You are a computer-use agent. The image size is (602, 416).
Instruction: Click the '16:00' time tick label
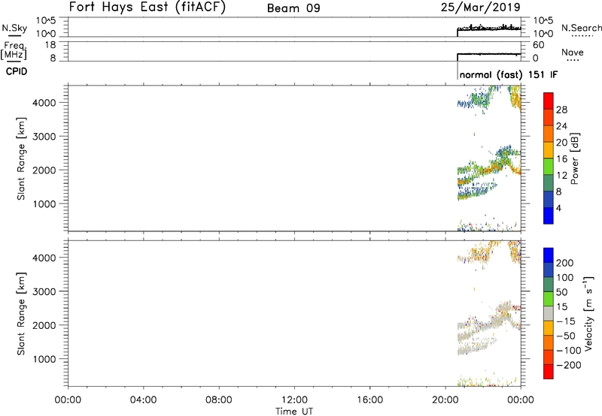(x=369, y=400)
